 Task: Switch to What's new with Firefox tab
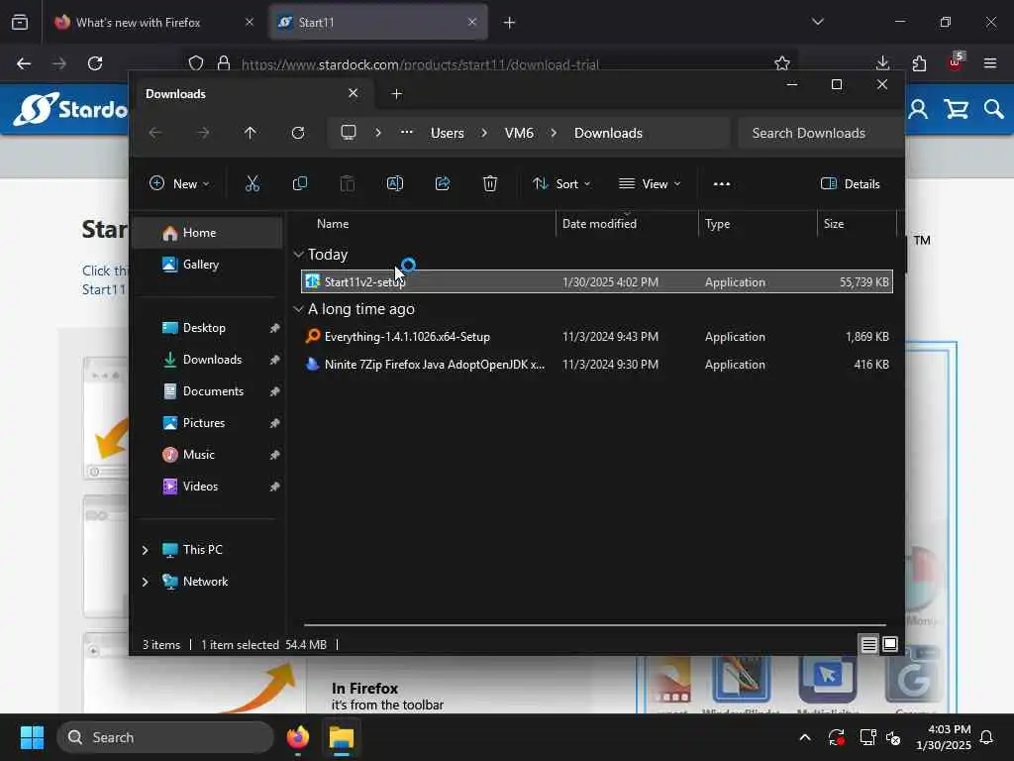pos(155,23)
